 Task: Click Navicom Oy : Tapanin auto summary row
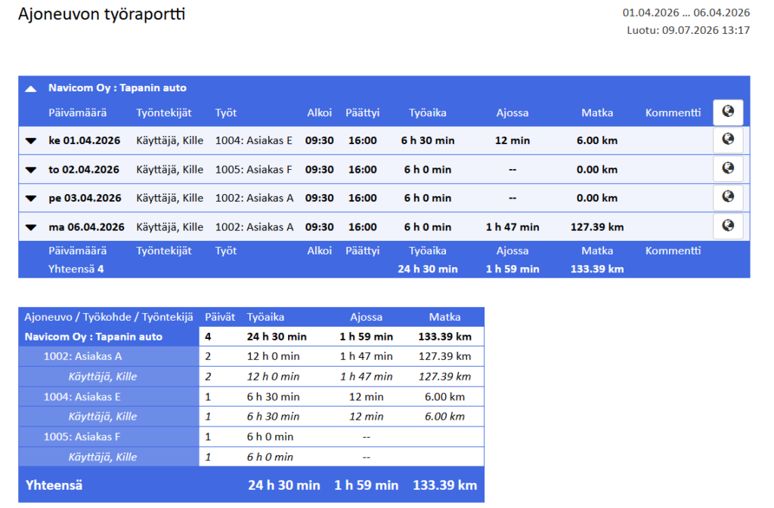(x=251, y=337)
